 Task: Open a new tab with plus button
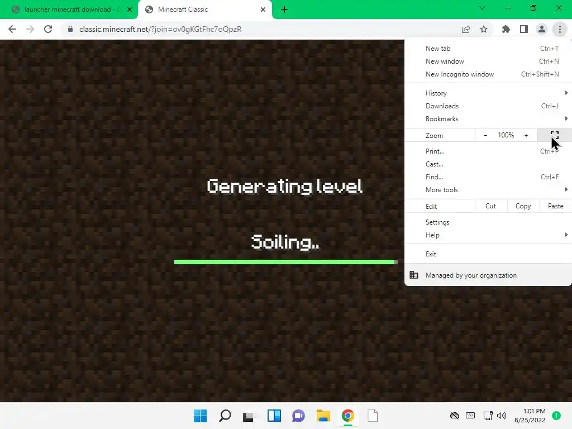click(284, 9)
